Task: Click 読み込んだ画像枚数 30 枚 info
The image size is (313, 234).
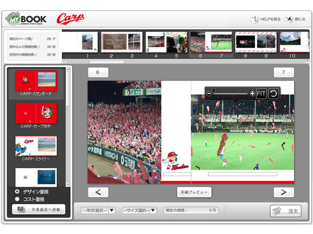Action: 32,47
